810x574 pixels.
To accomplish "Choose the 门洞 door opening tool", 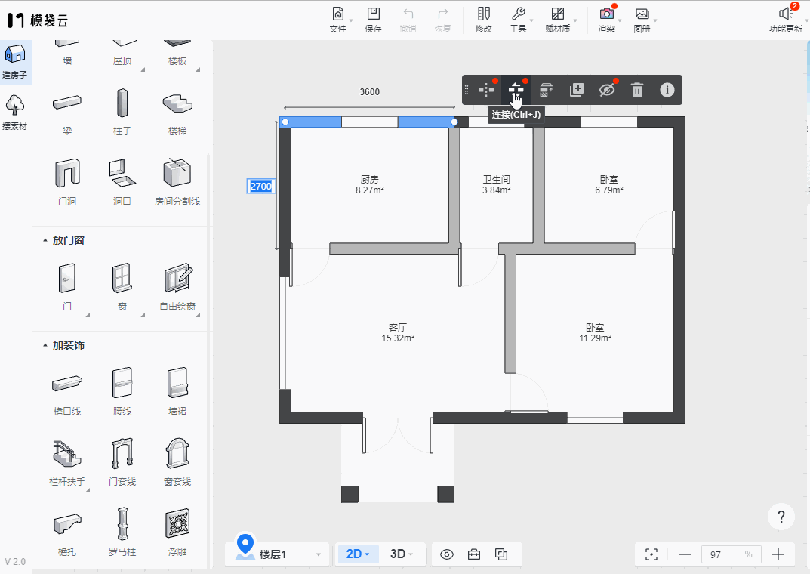I will pyautogui.click(x=67, y=174).
